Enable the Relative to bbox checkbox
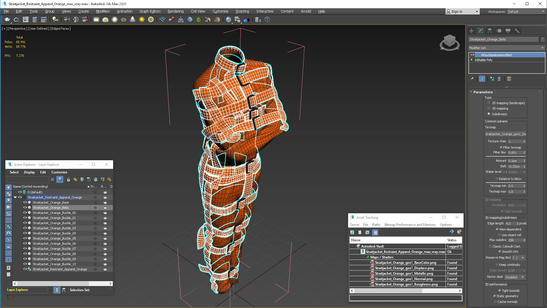Image resolution: width=547 pixels, height=308 pixels. (x=497, y=179)
